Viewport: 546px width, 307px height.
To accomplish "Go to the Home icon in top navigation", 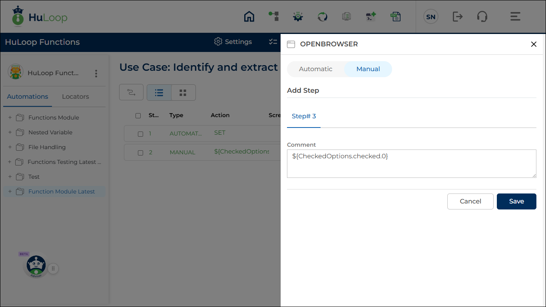I will [x=249, y=17].
